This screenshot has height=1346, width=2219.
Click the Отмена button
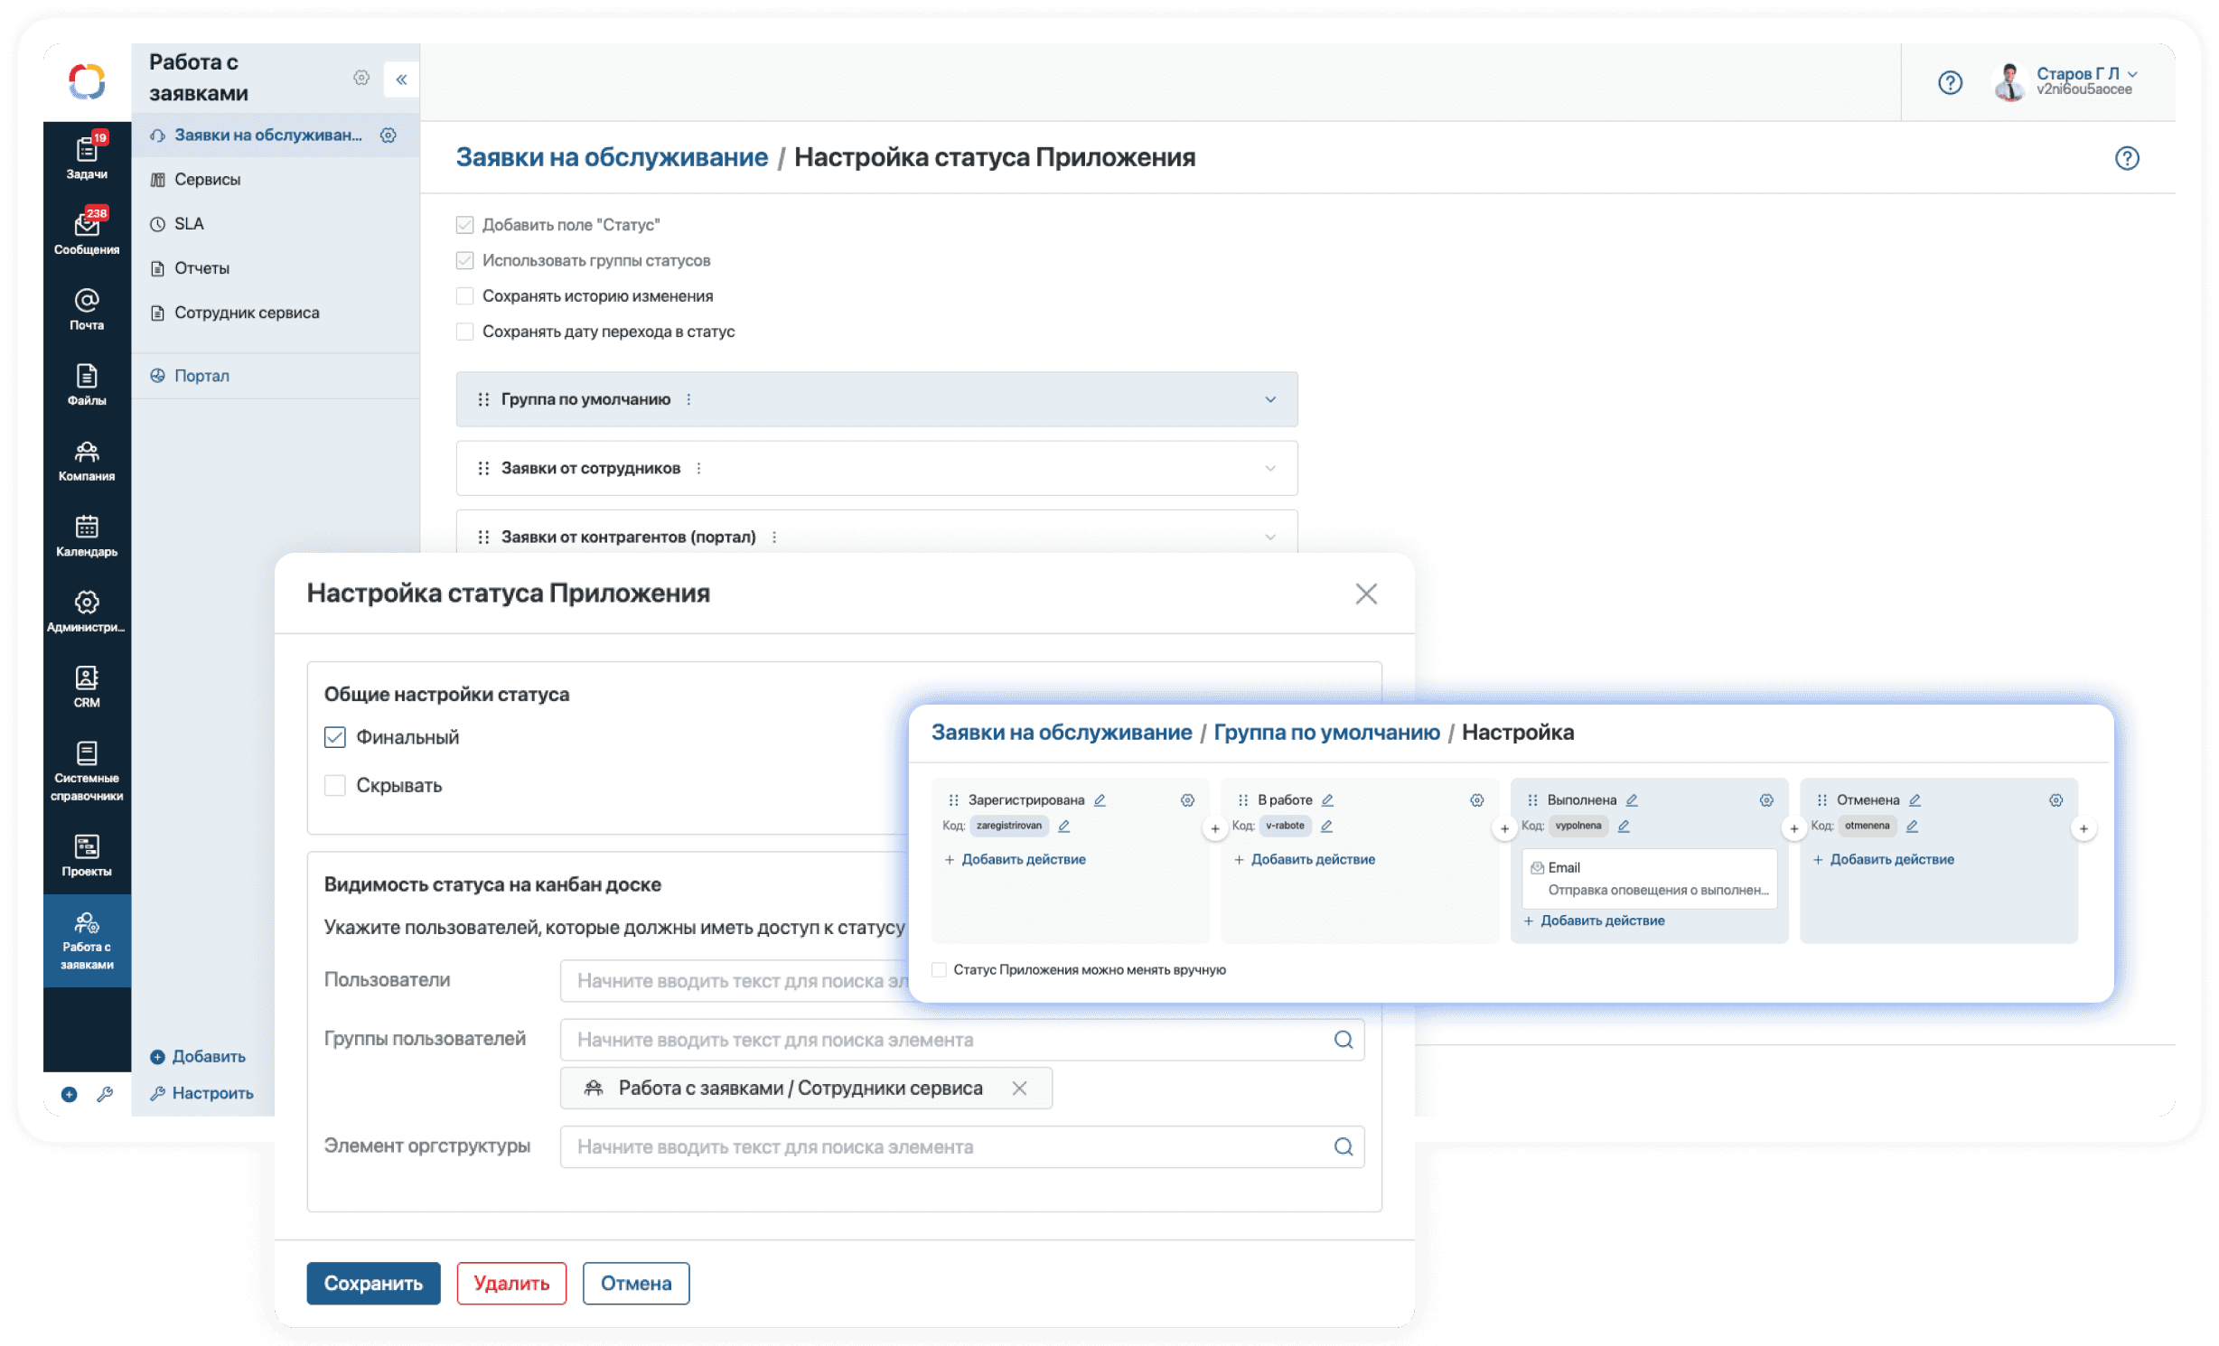pos(636,1284)
